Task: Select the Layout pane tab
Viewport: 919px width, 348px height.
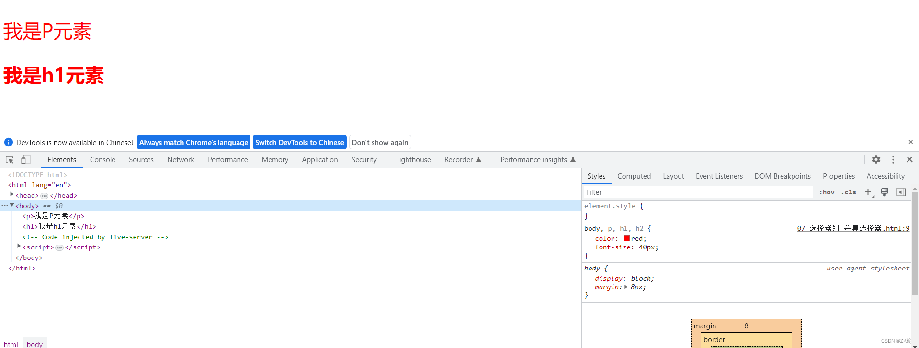Action: (x=673, y=176)
